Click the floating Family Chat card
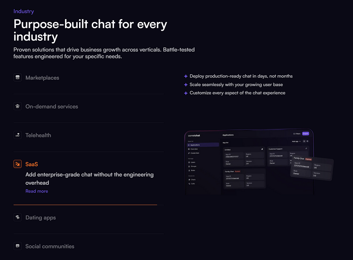The image size is (353, 260). point(312,168)
